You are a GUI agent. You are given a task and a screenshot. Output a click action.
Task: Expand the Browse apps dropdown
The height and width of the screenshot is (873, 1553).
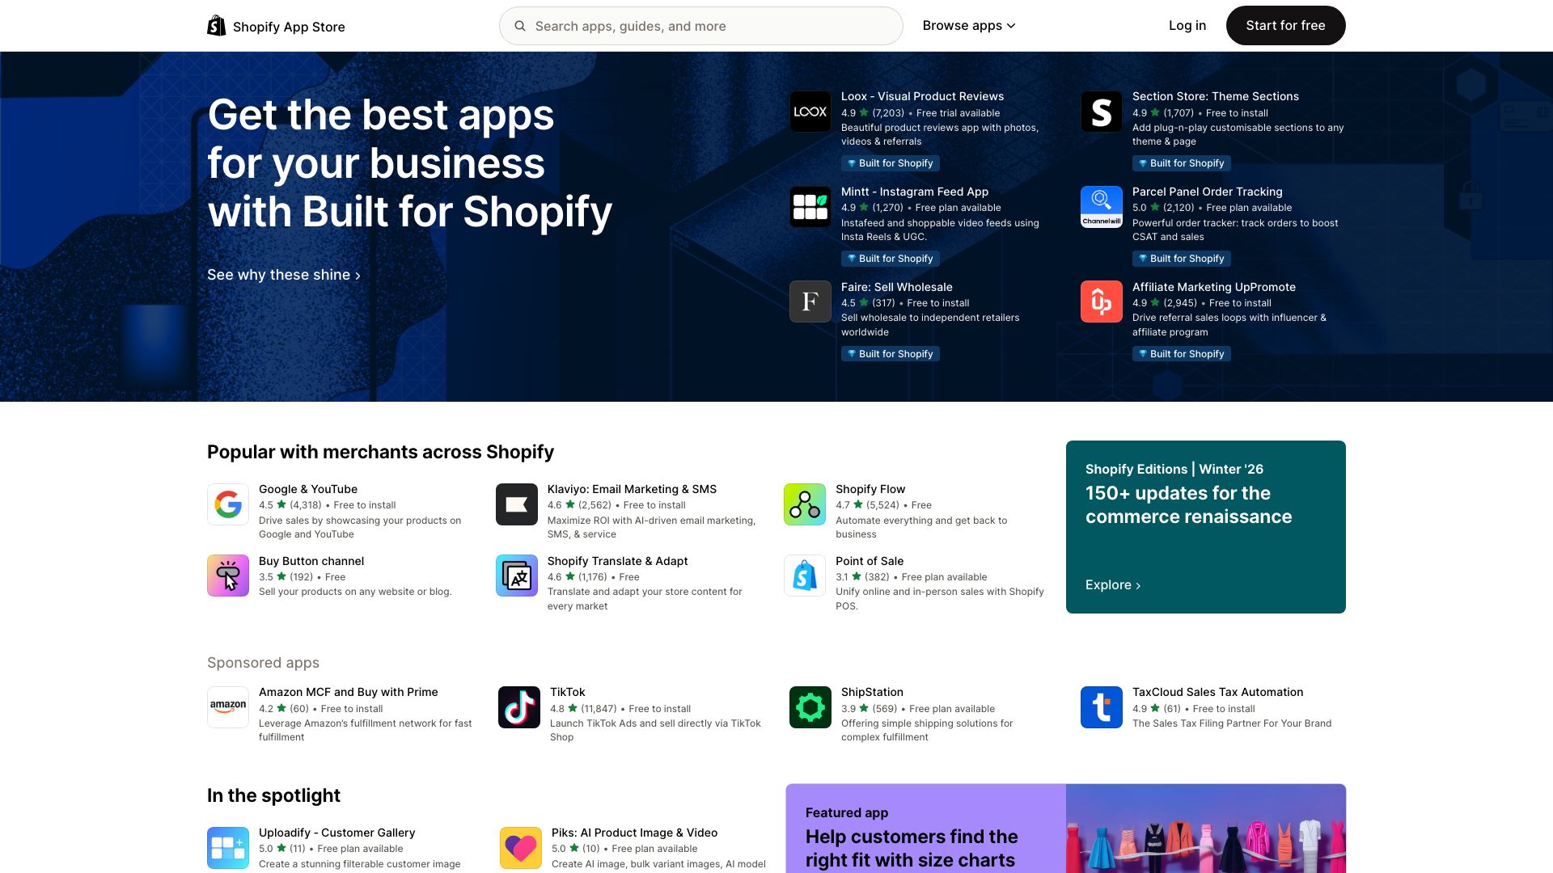point(968,25)
